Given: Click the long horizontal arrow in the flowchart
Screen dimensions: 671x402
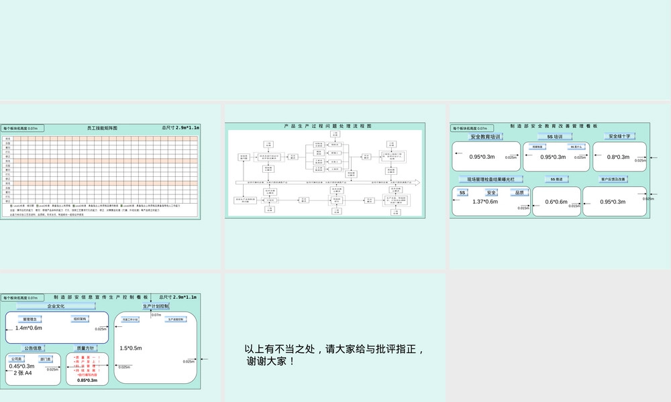Looking at the screenshot, I should 328,182.
